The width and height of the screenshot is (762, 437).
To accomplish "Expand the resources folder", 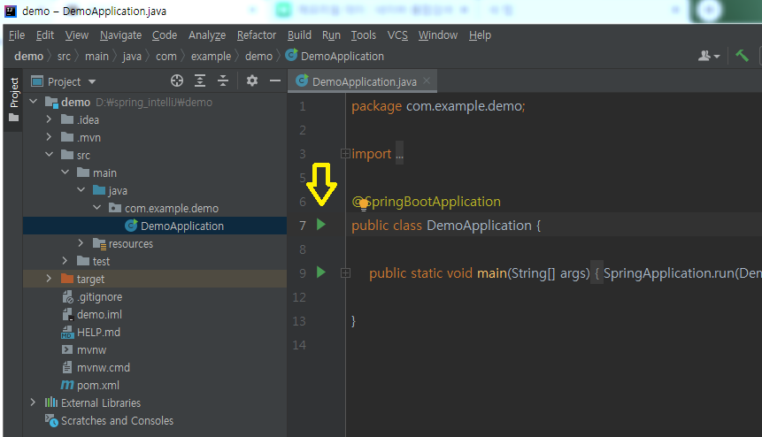I will [x=81, y=242].
